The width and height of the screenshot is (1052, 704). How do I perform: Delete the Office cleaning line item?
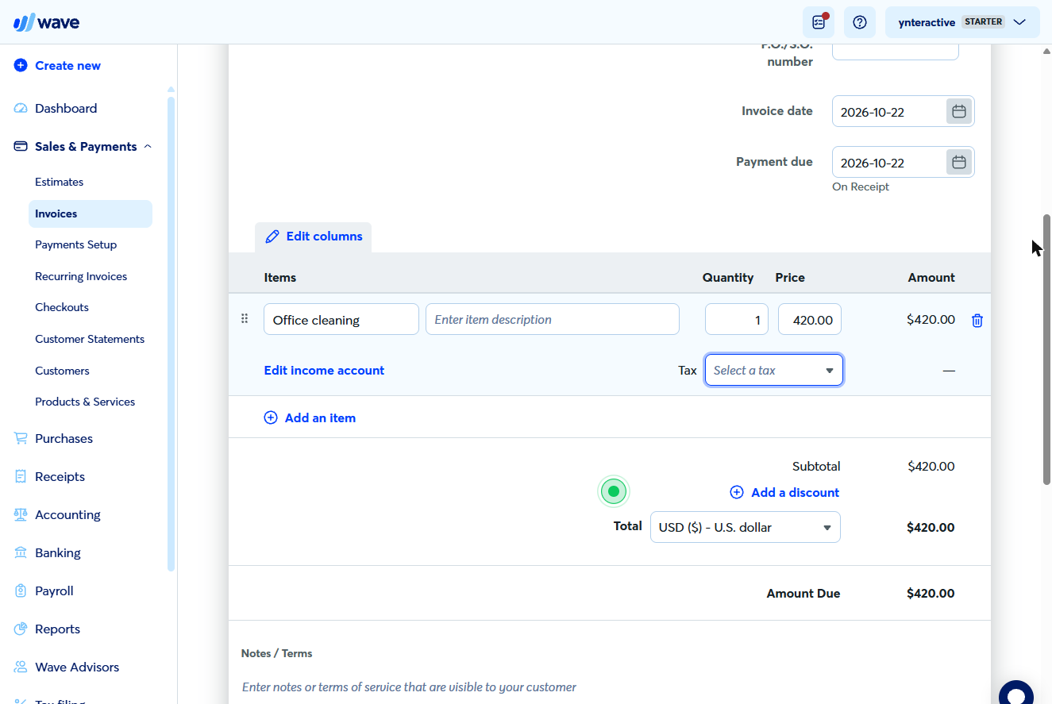pyautogui.click(x=977, y=321)
